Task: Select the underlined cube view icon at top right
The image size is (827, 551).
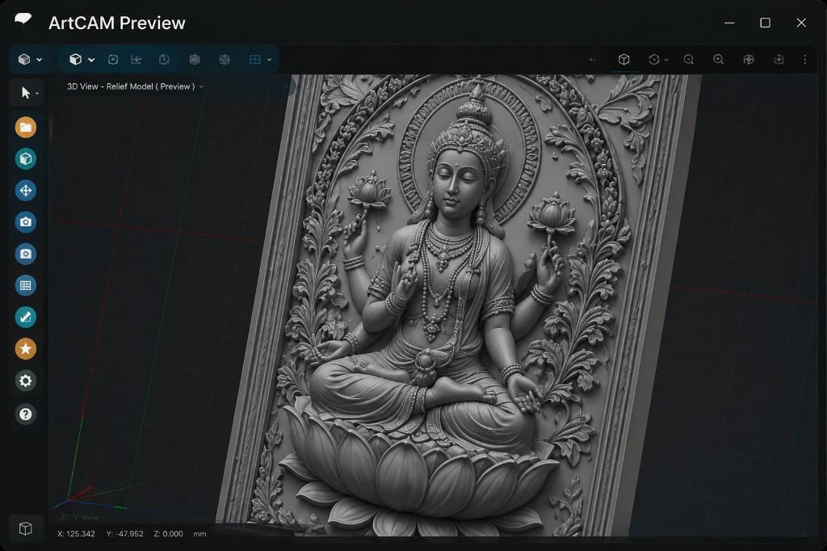Action: point(624,59)
